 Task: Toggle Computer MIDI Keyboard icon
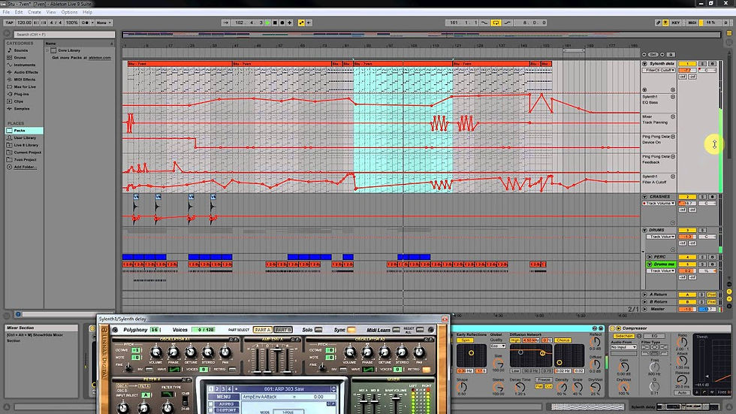click(665, 23)
